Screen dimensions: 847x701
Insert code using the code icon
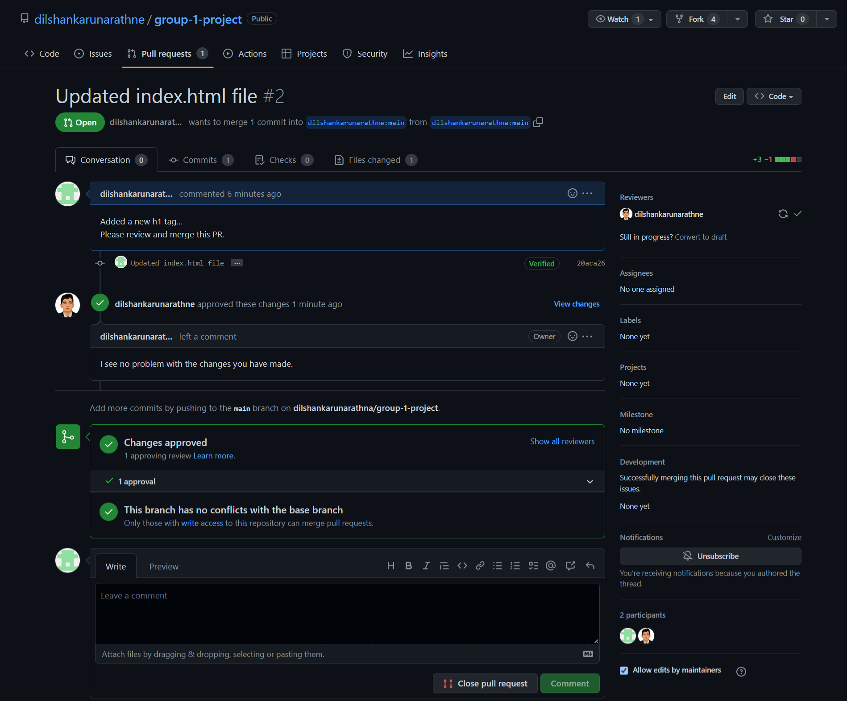tap(462, 566)
